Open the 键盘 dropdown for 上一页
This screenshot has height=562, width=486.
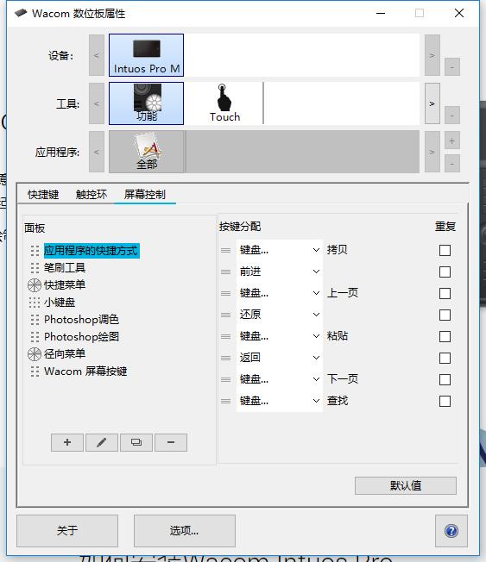(x=279, y=293)
